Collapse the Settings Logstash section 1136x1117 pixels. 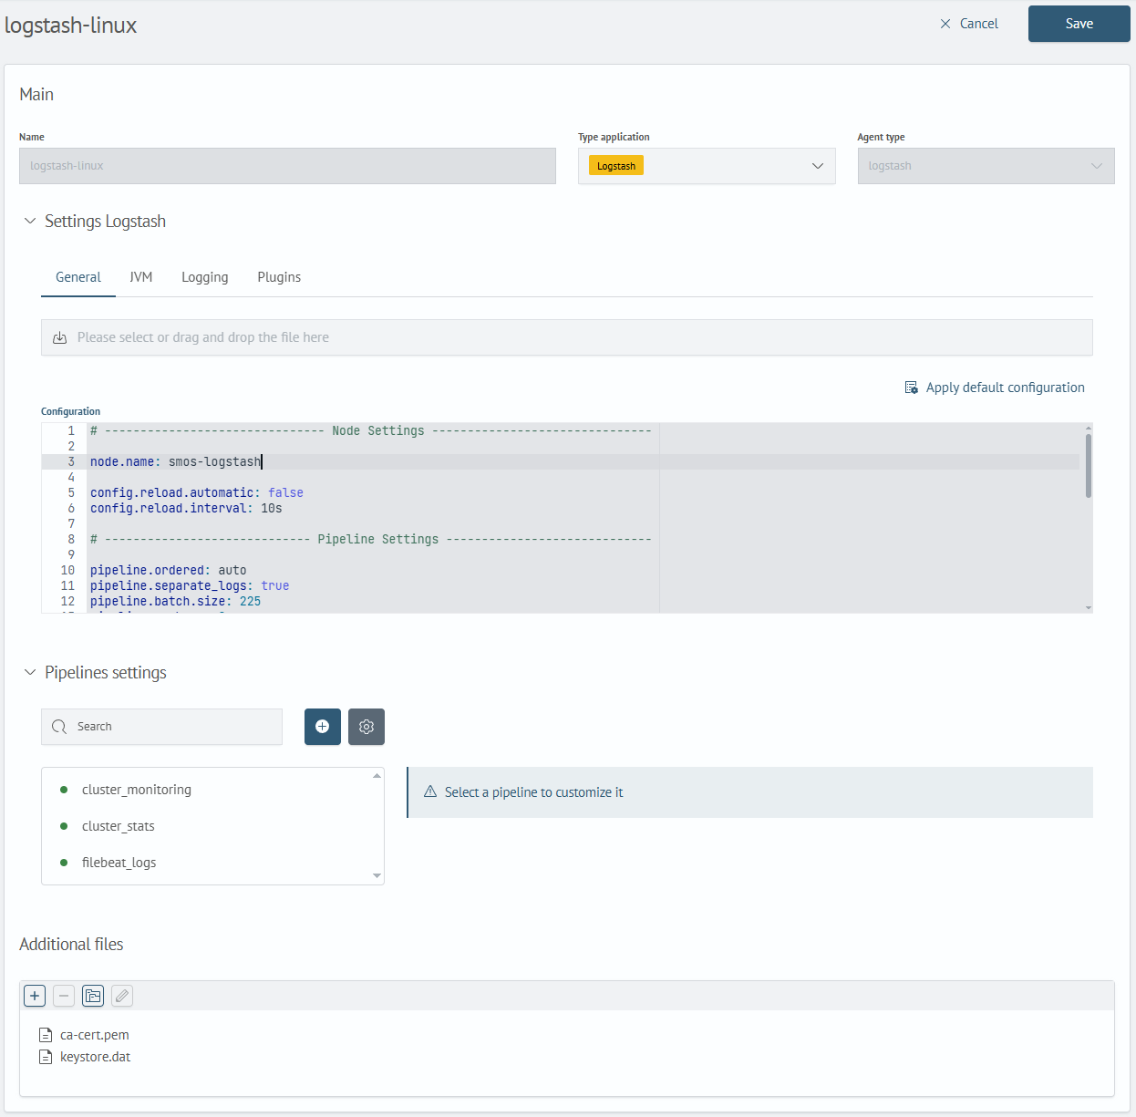[x=30, y=220]
